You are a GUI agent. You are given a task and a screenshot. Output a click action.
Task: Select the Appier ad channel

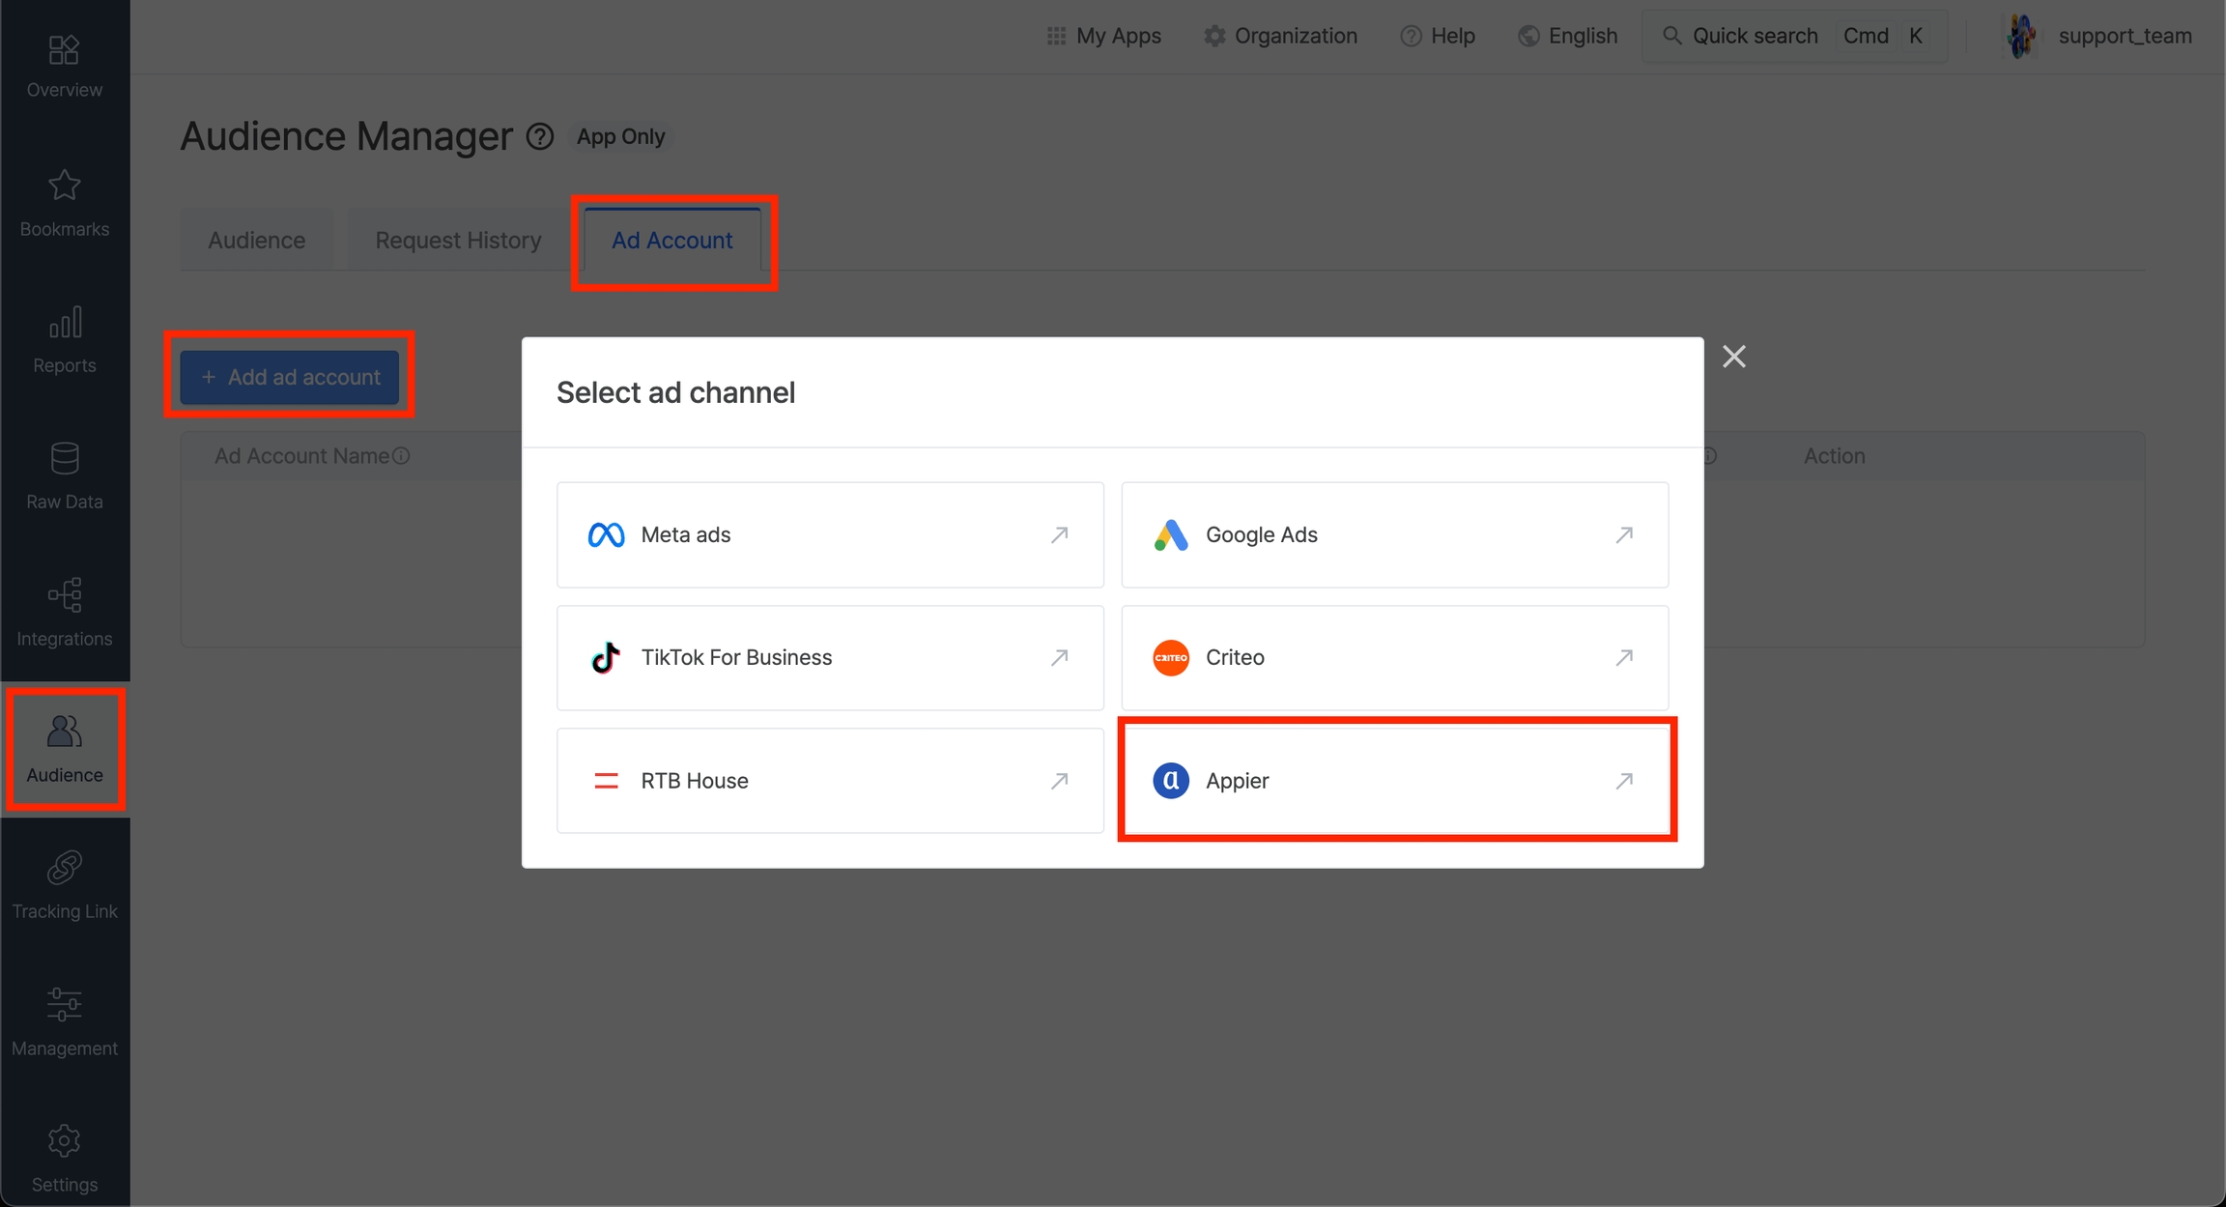(x=1394, y=780)
